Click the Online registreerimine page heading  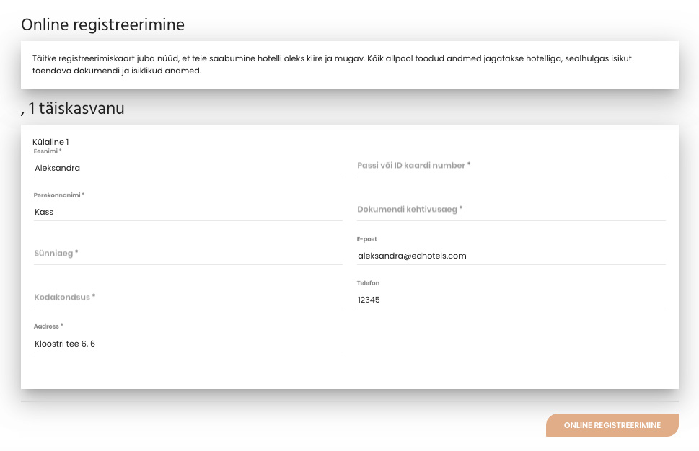102,24
